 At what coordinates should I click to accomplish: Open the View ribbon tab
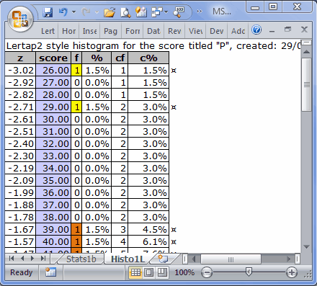[x=195, y=31]
